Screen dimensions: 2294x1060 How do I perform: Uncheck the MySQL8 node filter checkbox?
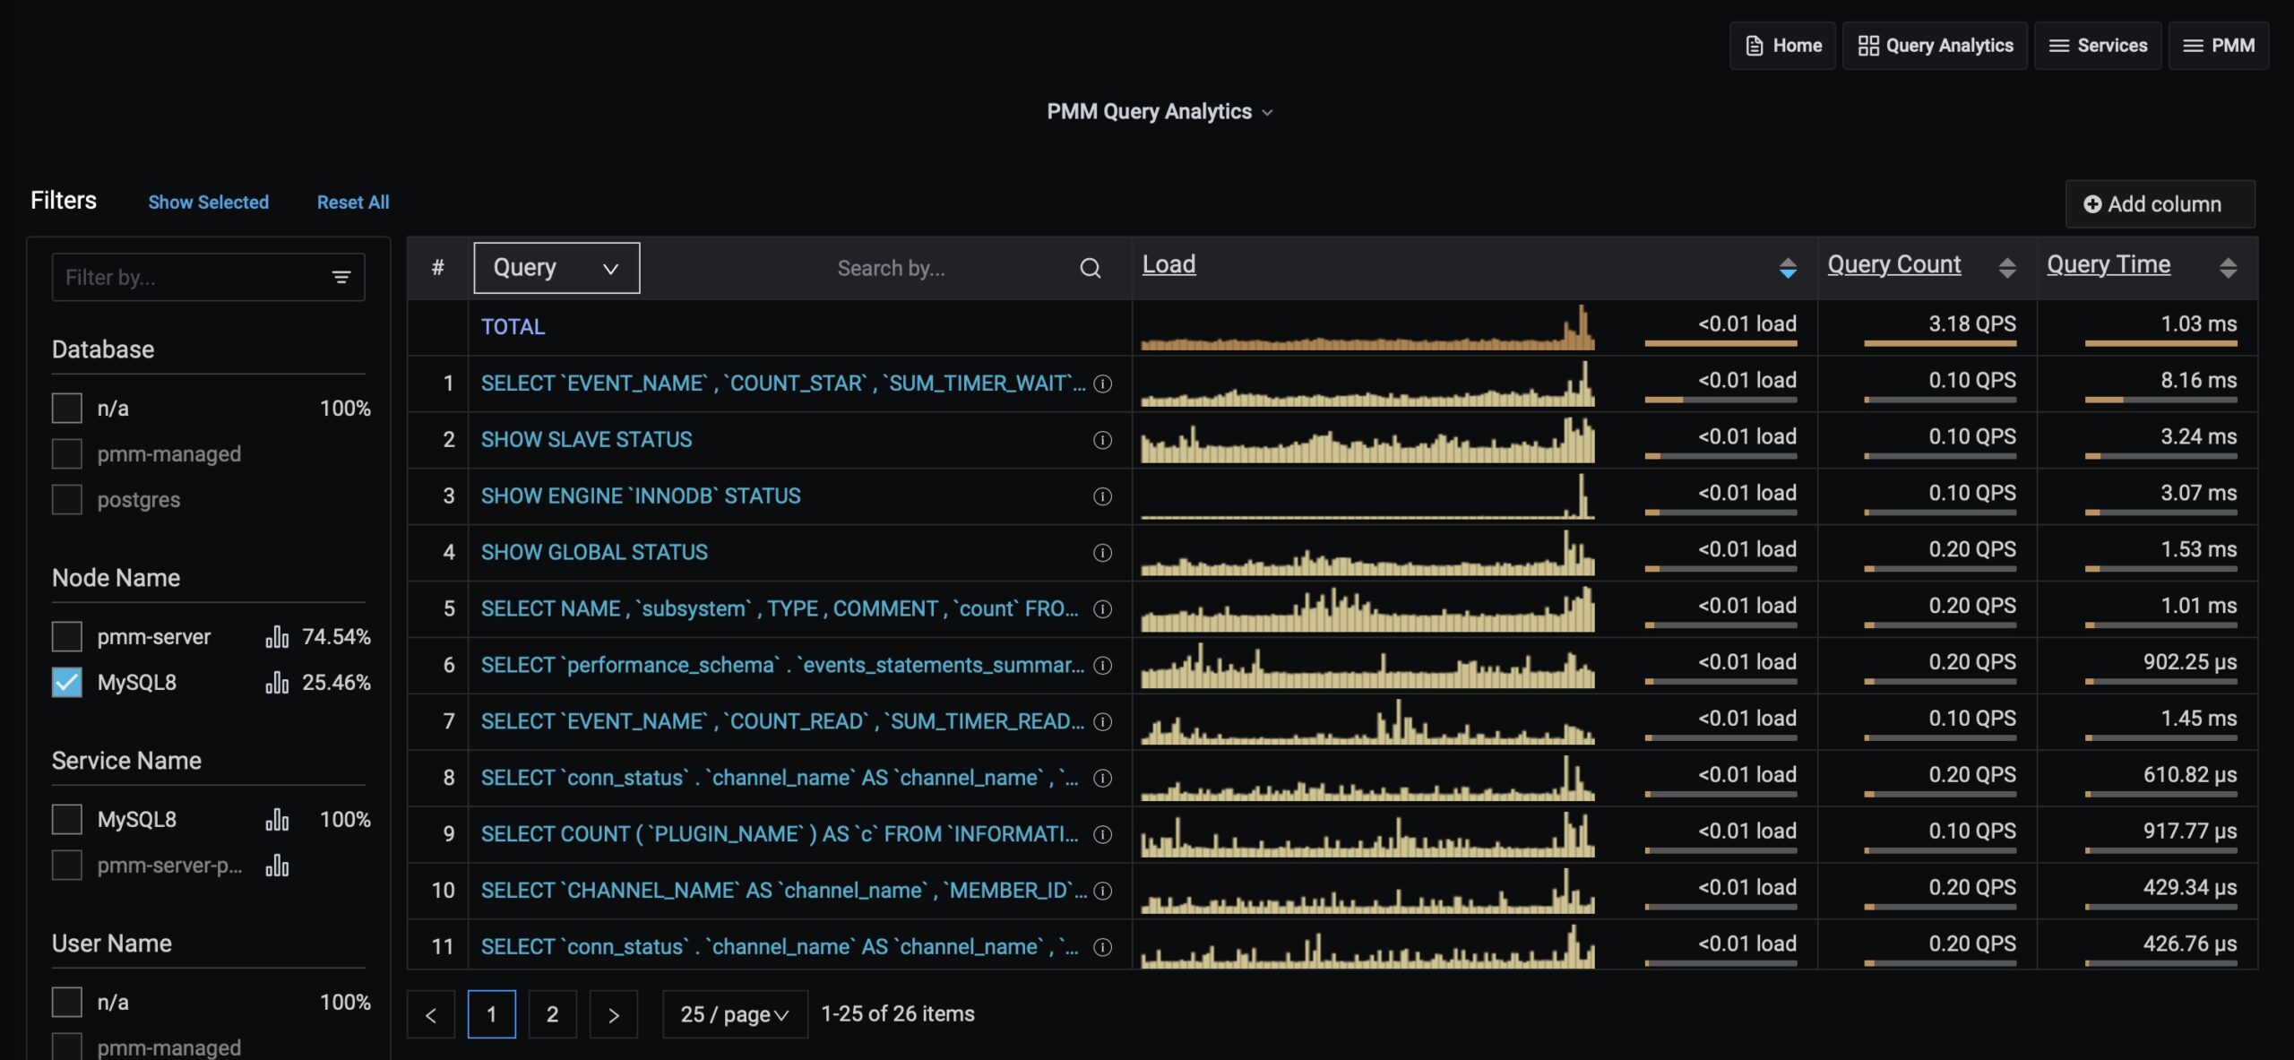point(65,682)
